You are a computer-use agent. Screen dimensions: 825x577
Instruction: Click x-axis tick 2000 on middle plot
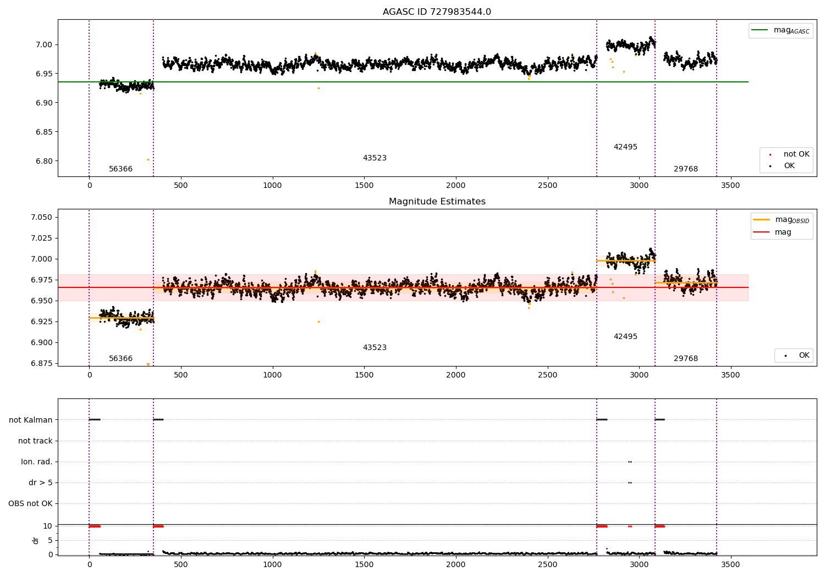456,375
